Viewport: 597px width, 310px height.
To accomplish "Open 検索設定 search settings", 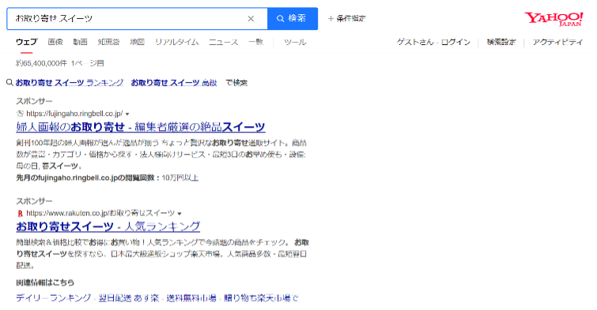I will (501, 42).
